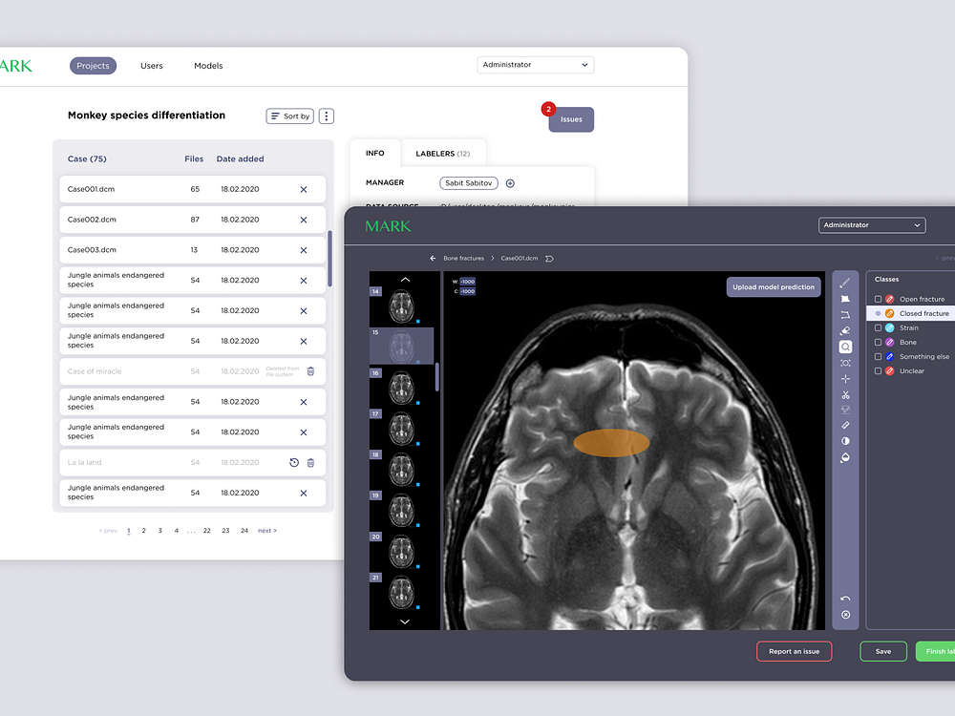Select the scissors cut tool
This screenshot has width=955, height=716.
pos(845,394)
